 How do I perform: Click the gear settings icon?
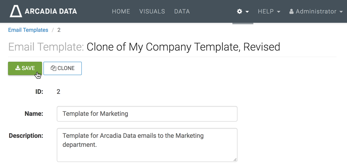239,12
